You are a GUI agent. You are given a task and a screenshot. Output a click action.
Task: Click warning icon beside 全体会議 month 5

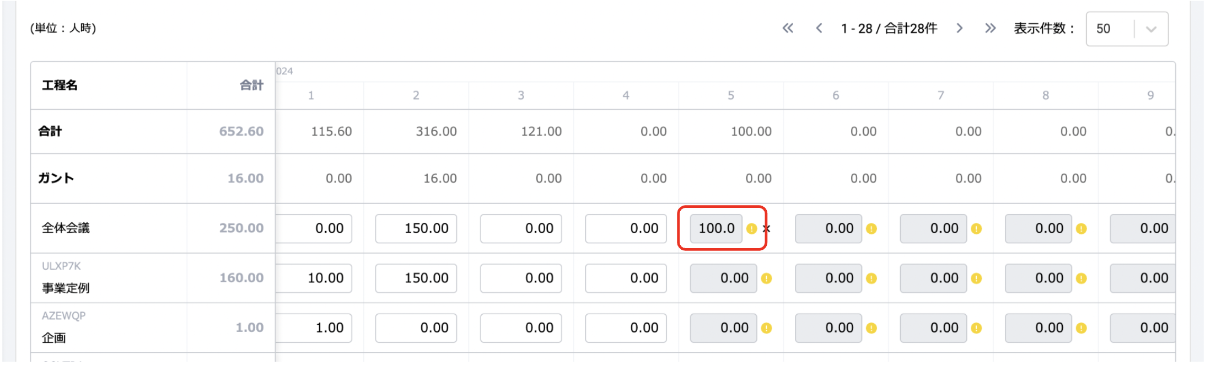[x=751, y=228]
